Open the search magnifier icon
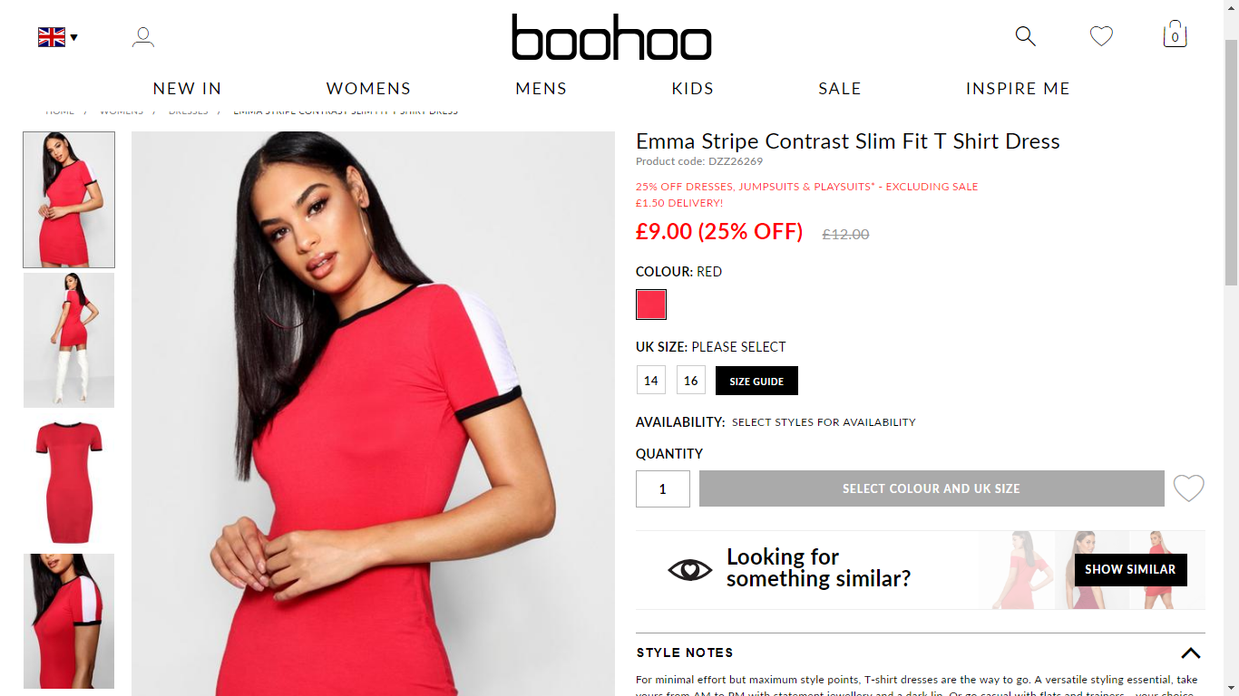1239x696 pixels. (1025, 36)
